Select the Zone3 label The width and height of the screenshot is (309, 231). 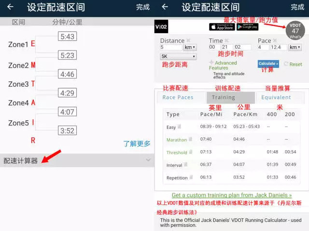[x=18, y=84]
